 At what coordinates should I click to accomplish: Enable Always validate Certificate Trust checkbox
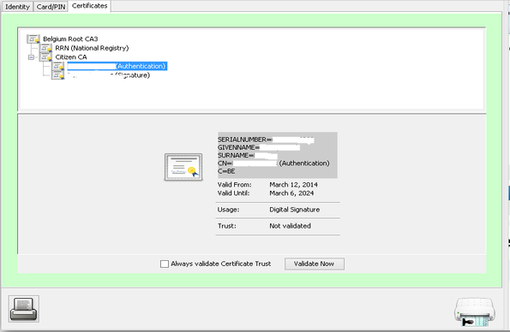pyautogui.click(x=165, y=264)
